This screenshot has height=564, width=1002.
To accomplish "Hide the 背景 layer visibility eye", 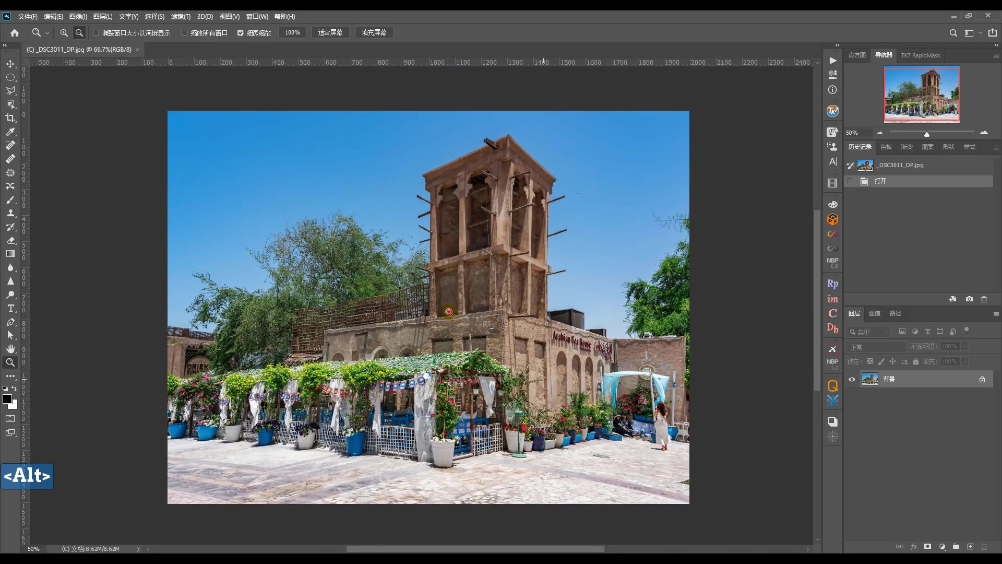I will (x=852, y=380).
